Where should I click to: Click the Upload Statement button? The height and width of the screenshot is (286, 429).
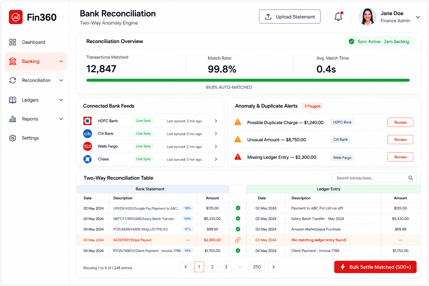coord(290,17)
